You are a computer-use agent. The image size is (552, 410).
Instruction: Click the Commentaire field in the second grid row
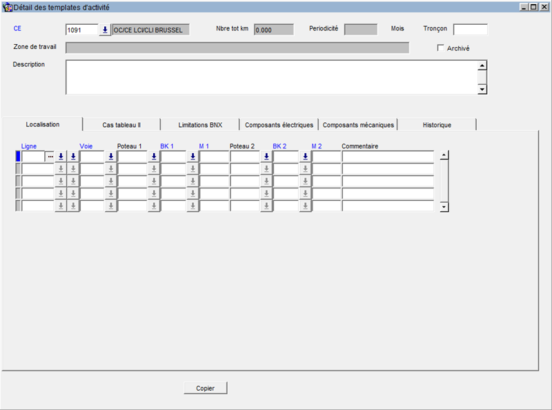coord(388,168)
